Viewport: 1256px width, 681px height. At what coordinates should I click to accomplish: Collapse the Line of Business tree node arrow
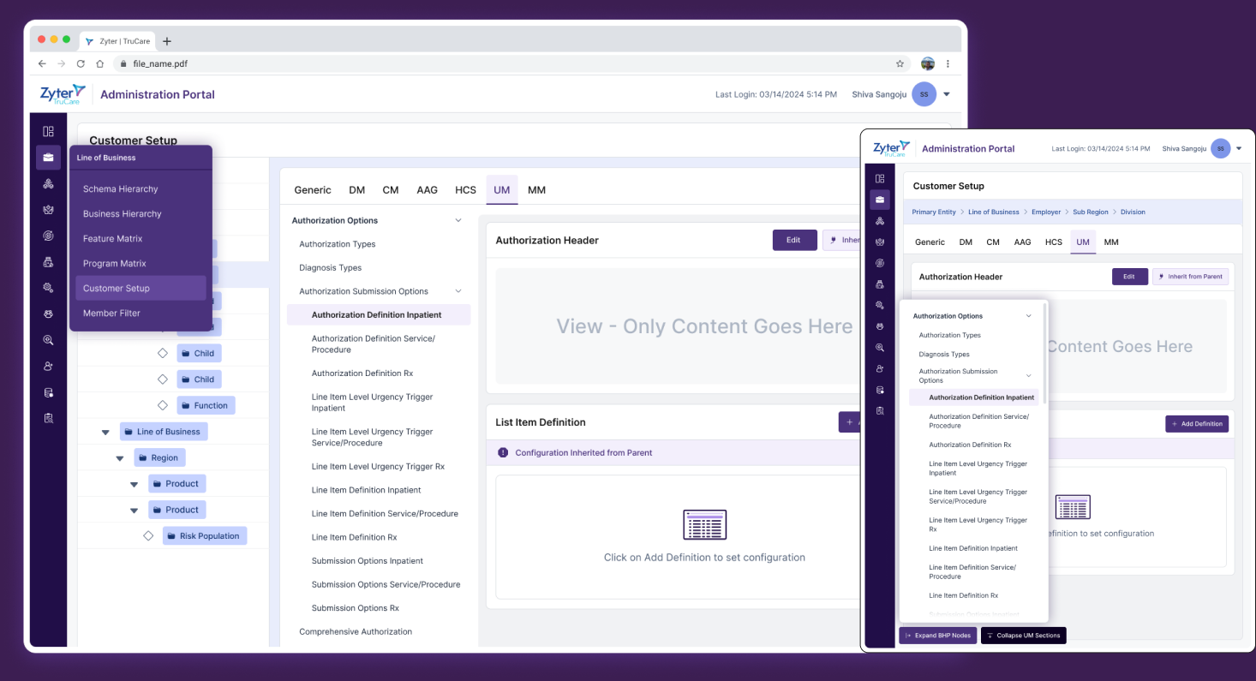pos(105,433)
